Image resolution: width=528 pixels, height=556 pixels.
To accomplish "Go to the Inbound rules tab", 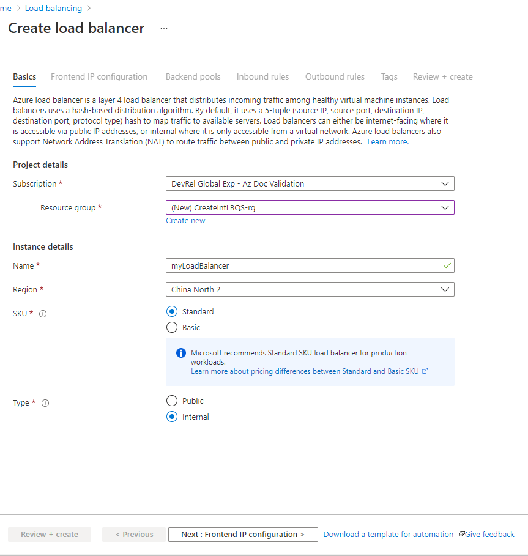I will click(262, 77).
